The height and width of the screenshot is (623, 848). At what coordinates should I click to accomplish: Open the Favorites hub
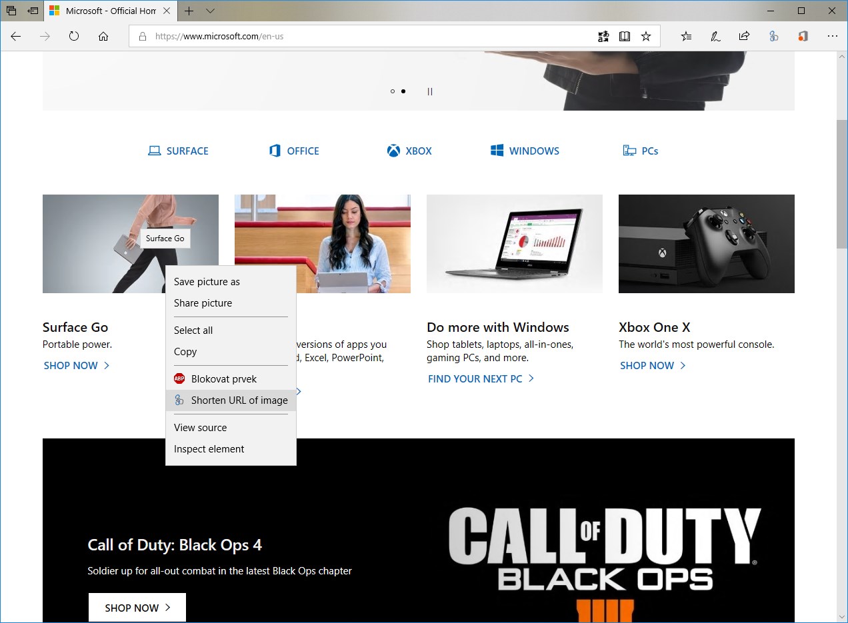(686, 37)
